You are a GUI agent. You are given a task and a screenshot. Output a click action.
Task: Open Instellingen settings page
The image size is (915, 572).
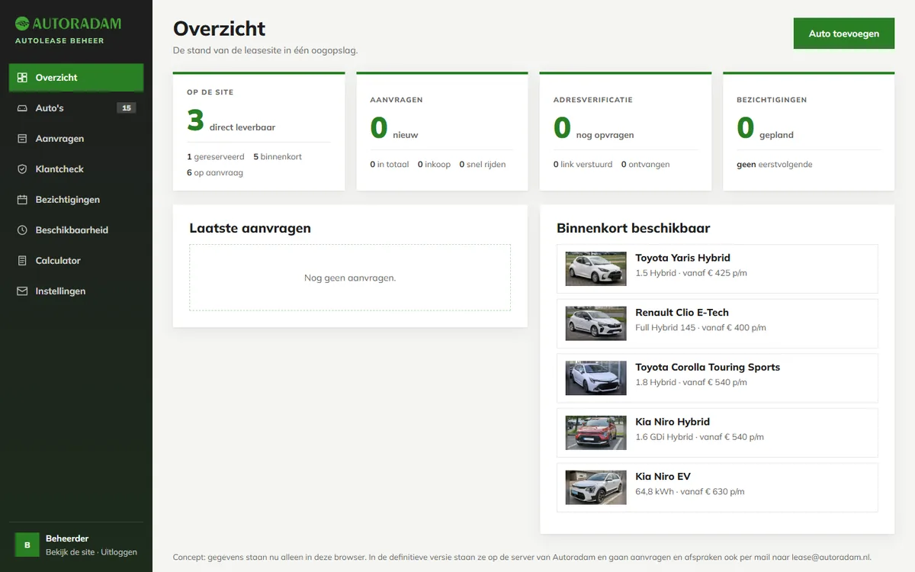point(76,291)
